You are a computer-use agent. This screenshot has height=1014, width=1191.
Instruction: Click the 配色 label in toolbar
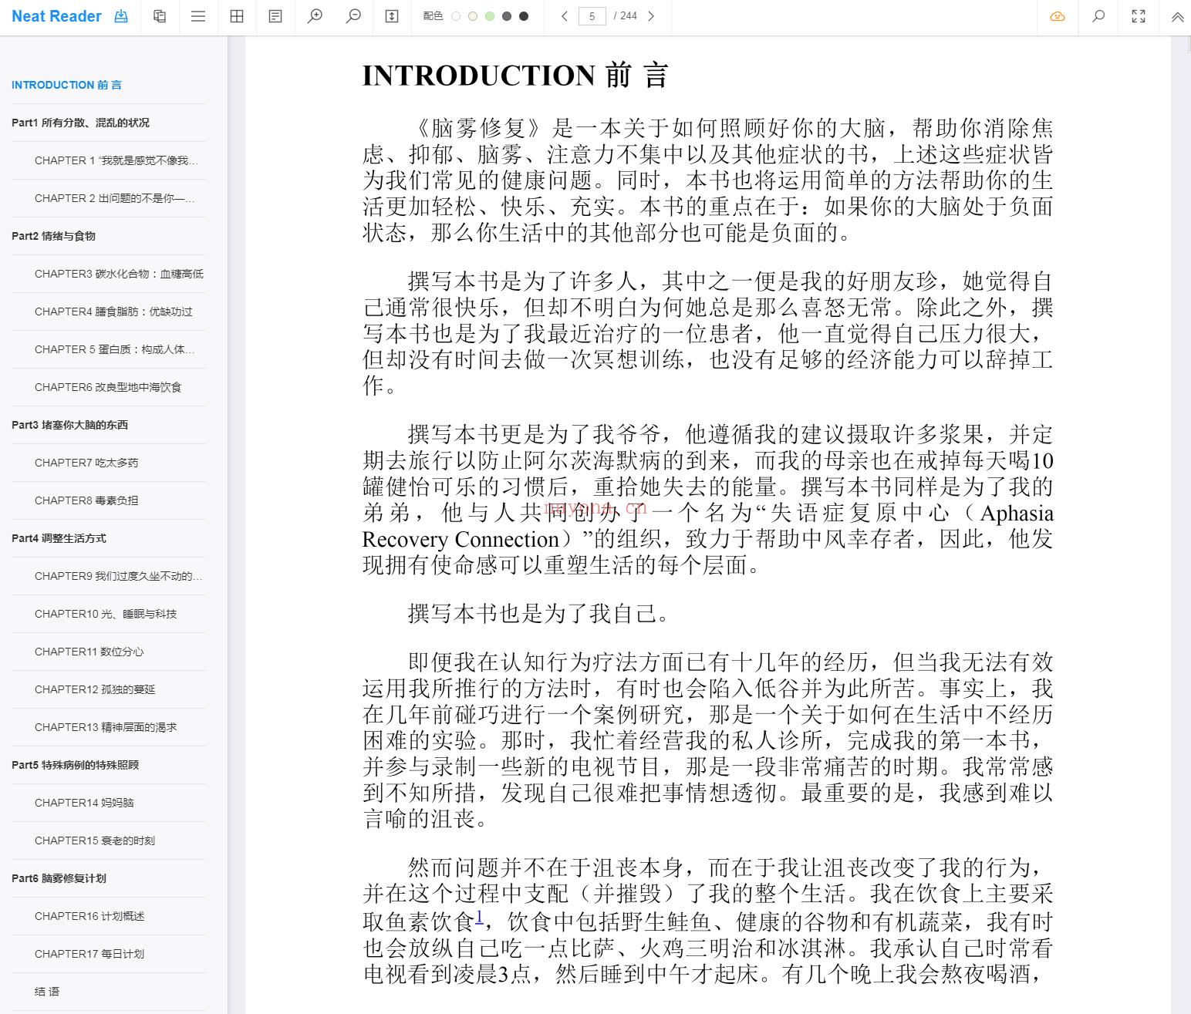coord(433,16)
